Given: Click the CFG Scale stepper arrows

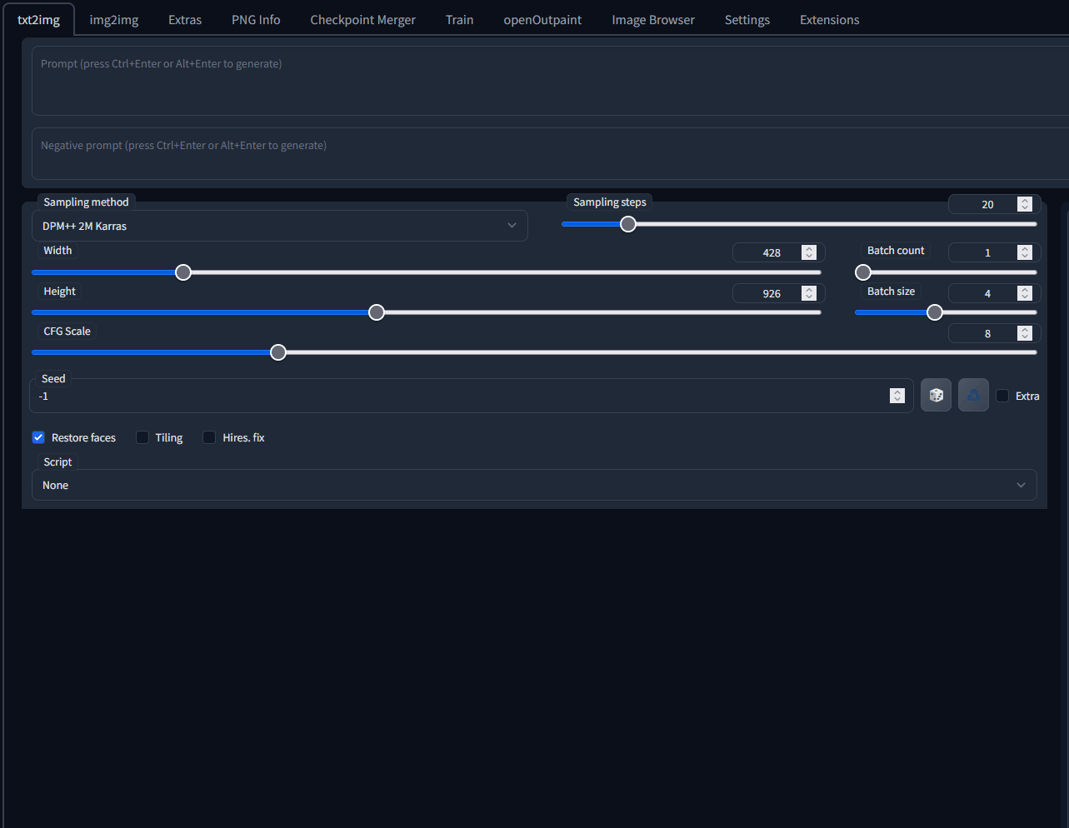Looking at the screenshot, I should [1025, 333].
